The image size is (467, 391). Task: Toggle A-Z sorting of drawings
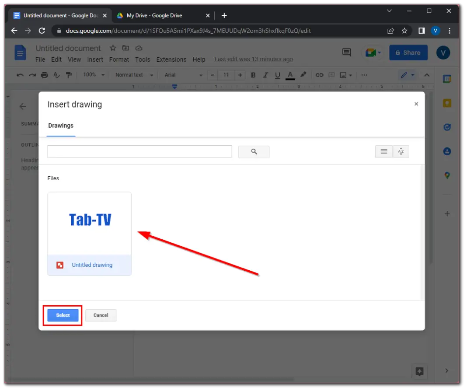point(401,151)
